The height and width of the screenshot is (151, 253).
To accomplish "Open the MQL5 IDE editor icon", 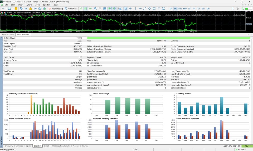I will 26,8.
